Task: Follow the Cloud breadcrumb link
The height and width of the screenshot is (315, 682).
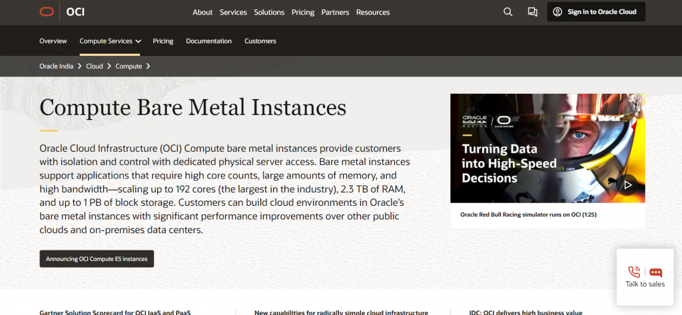Action: (x=95, y=66)
